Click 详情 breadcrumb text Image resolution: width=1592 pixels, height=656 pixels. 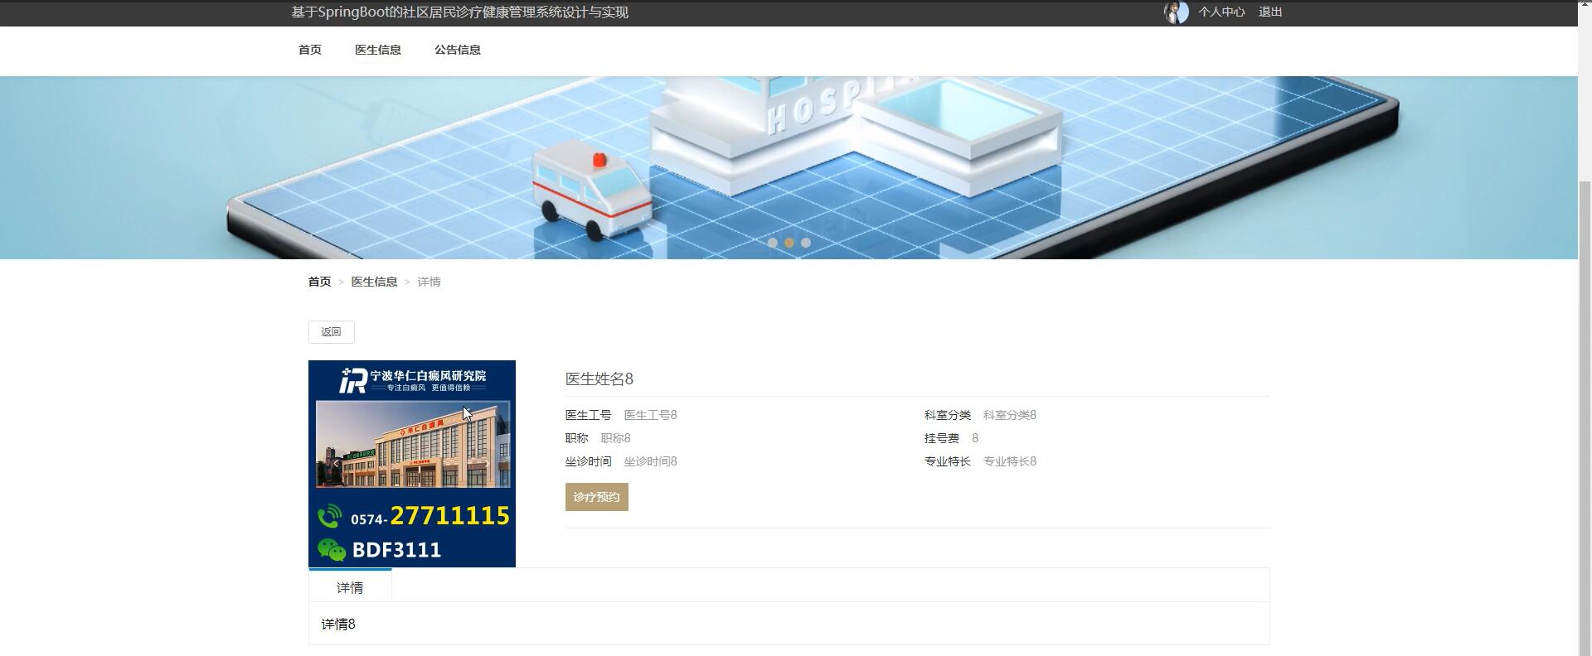(x=429, y=282)
